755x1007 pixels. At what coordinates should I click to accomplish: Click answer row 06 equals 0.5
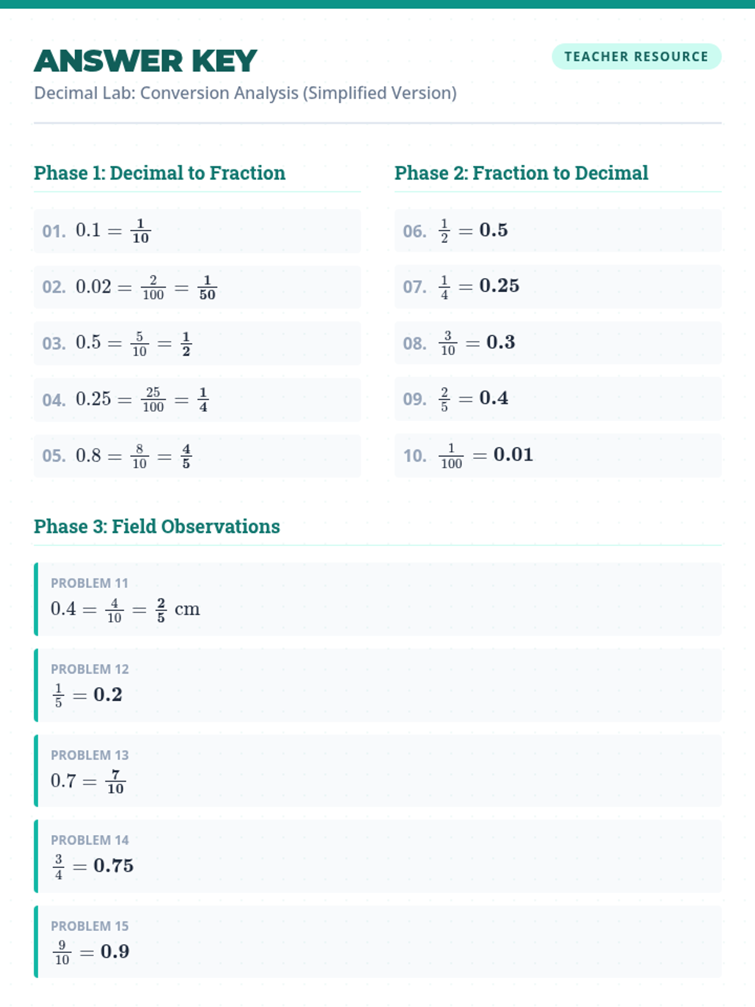557,230
